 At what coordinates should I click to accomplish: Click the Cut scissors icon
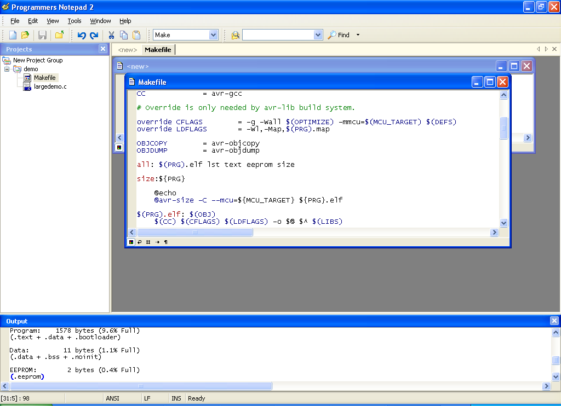(x=111, y=35)
